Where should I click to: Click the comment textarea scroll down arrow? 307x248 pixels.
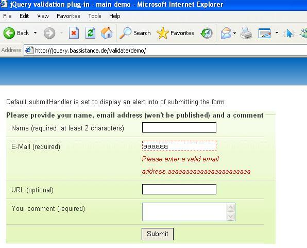(x=230, y=217)
